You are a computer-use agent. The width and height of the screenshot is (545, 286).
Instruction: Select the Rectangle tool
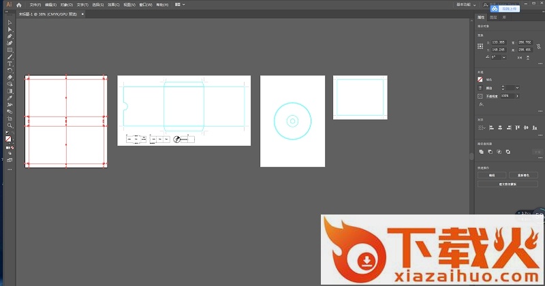tap(10, 50)
